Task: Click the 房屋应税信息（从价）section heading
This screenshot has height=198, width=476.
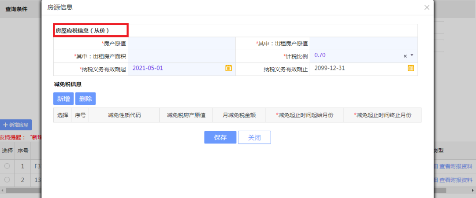Action: pyautogui.click(x=82, y=31)
